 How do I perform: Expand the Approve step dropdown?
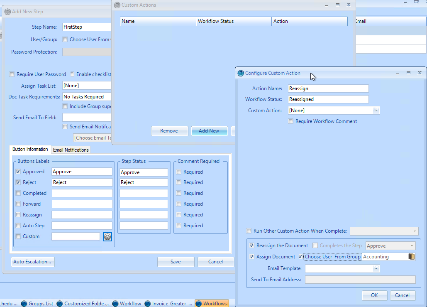click(412, 246)
